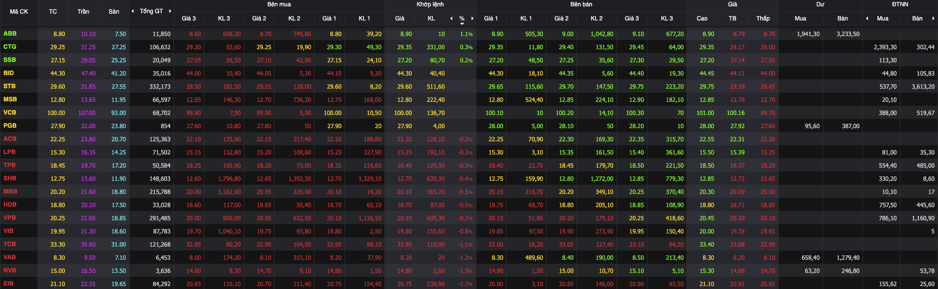
Task: Open the MSB stock symbol
Action: coord(10,99)
